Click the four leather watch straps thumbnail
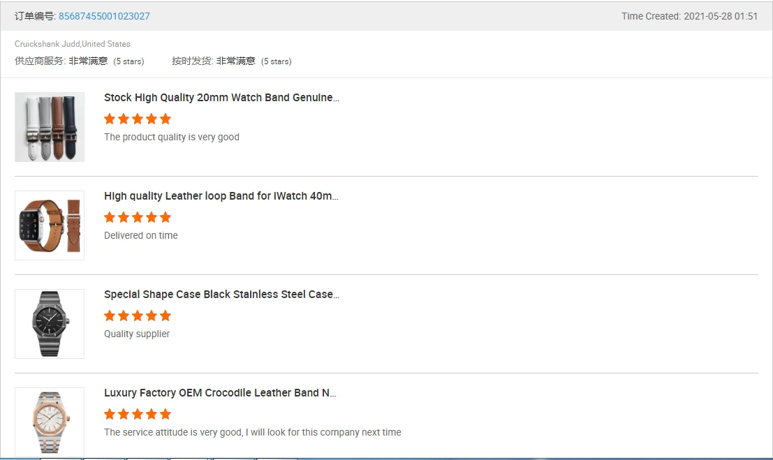 point(50,127)
